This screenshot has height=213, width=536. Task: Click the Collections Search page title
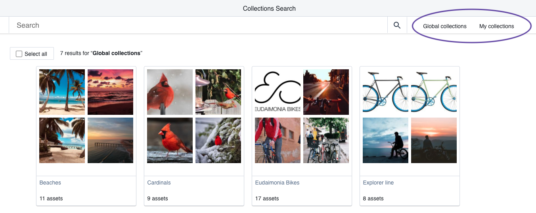269,8
